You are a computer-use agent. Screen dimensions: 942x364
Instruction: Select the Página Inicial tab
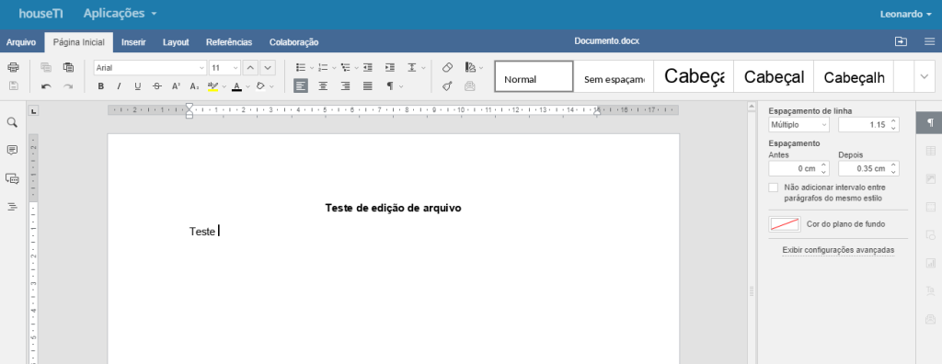pyautogui.click(x=79, y=42)
